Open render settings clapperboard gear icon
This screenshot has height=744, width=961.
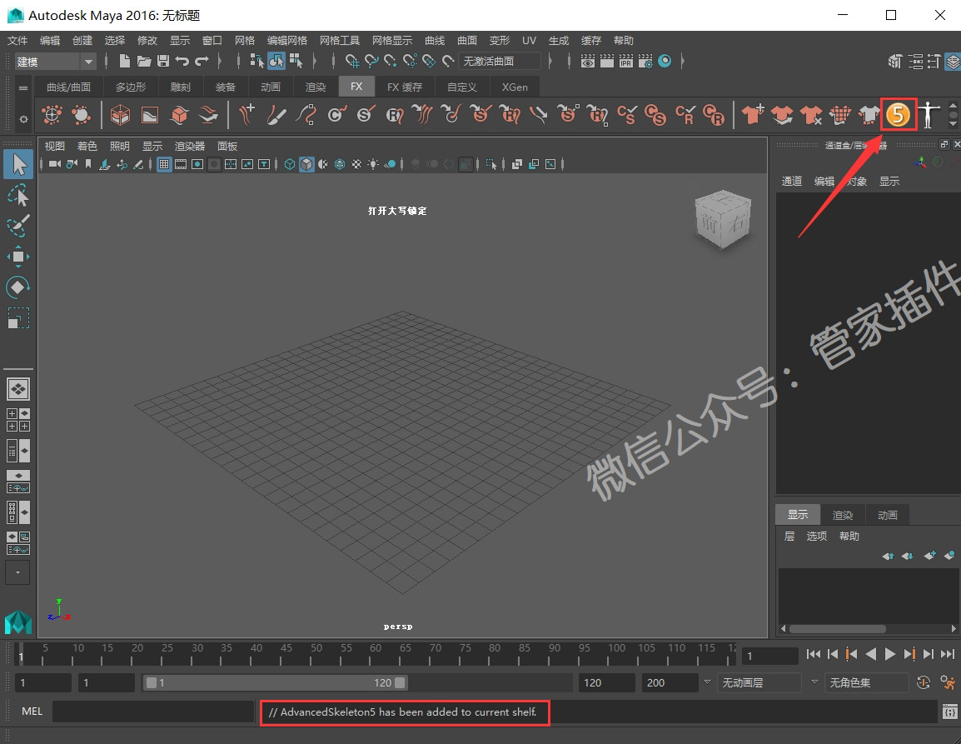tap(645, 62)
